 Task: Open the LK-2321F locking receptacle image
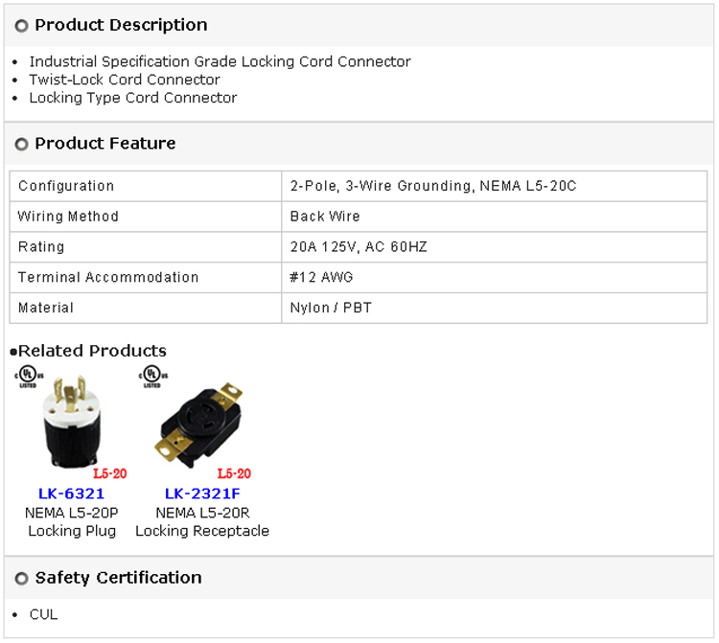pyautogui.click(x=199, y=424)
